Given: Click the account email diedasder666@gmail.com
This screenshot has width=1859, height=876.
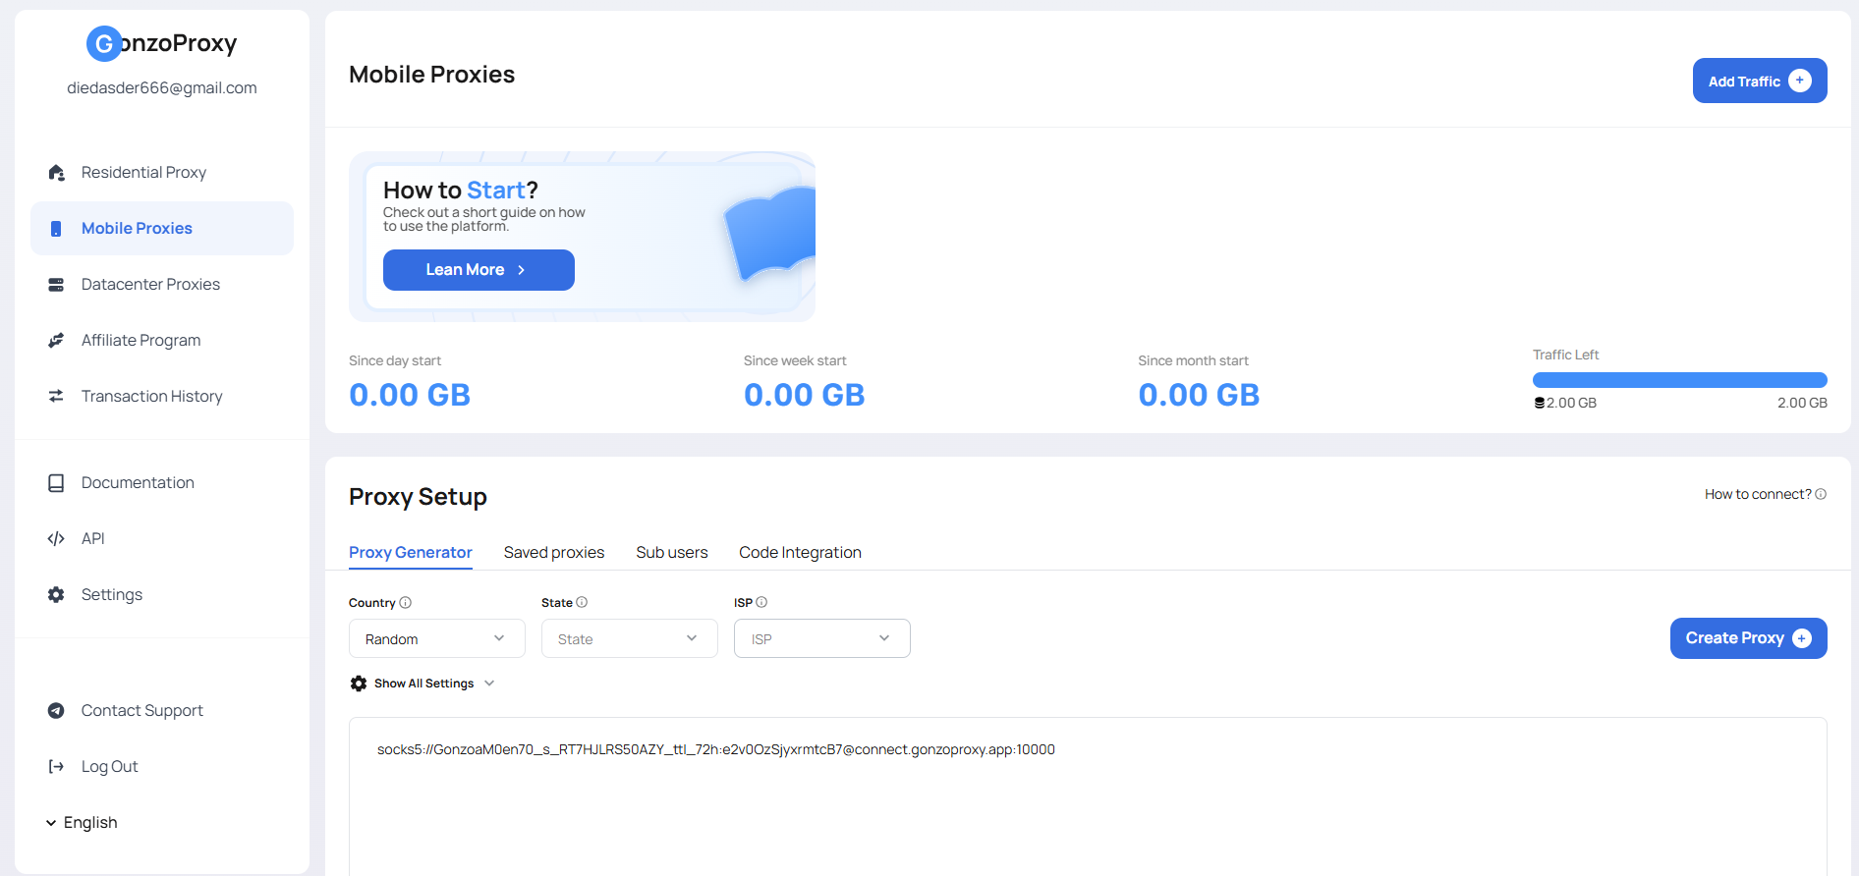Looking at the screenshot, I should [162, 88].
